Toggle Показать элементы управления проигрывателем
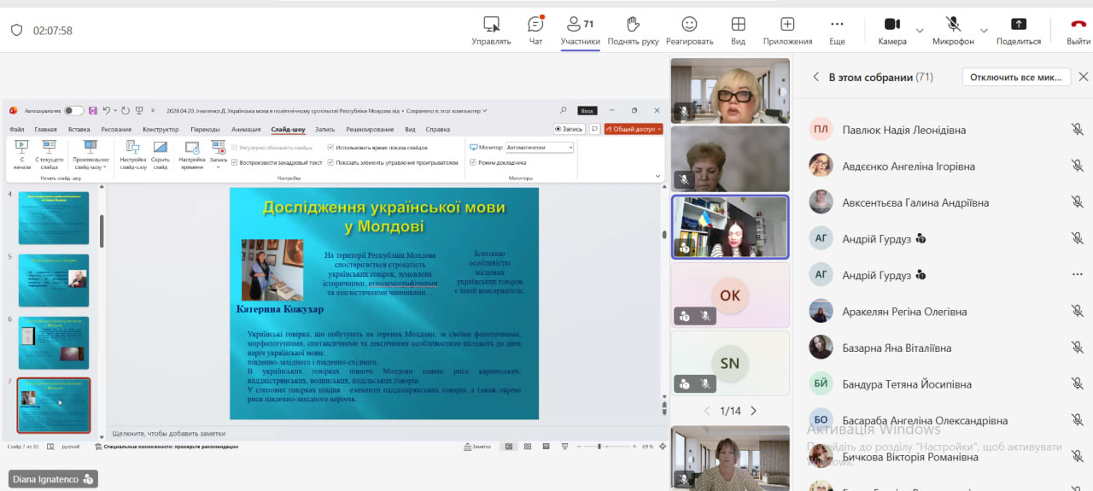This screenshot has height=491, width=1093. [x=330, y=161]
